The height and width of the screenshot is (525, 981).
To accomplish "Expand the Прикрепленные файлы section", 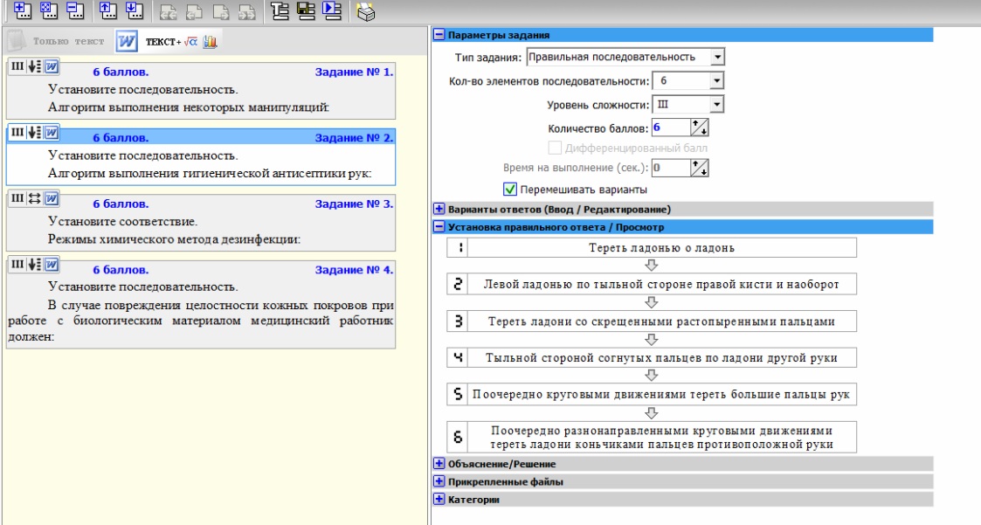I will point(439,482).
